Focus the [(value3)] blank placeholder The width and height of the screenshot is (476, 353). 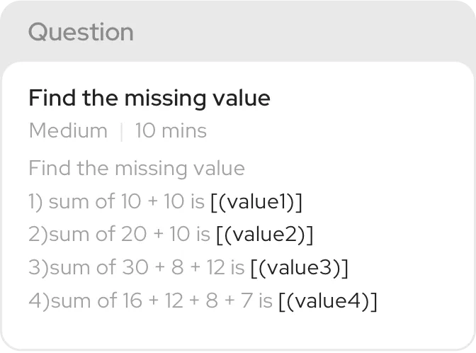300,268
